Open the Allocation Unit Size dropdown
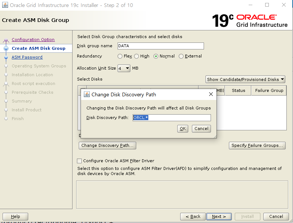 tap(123, 68)
